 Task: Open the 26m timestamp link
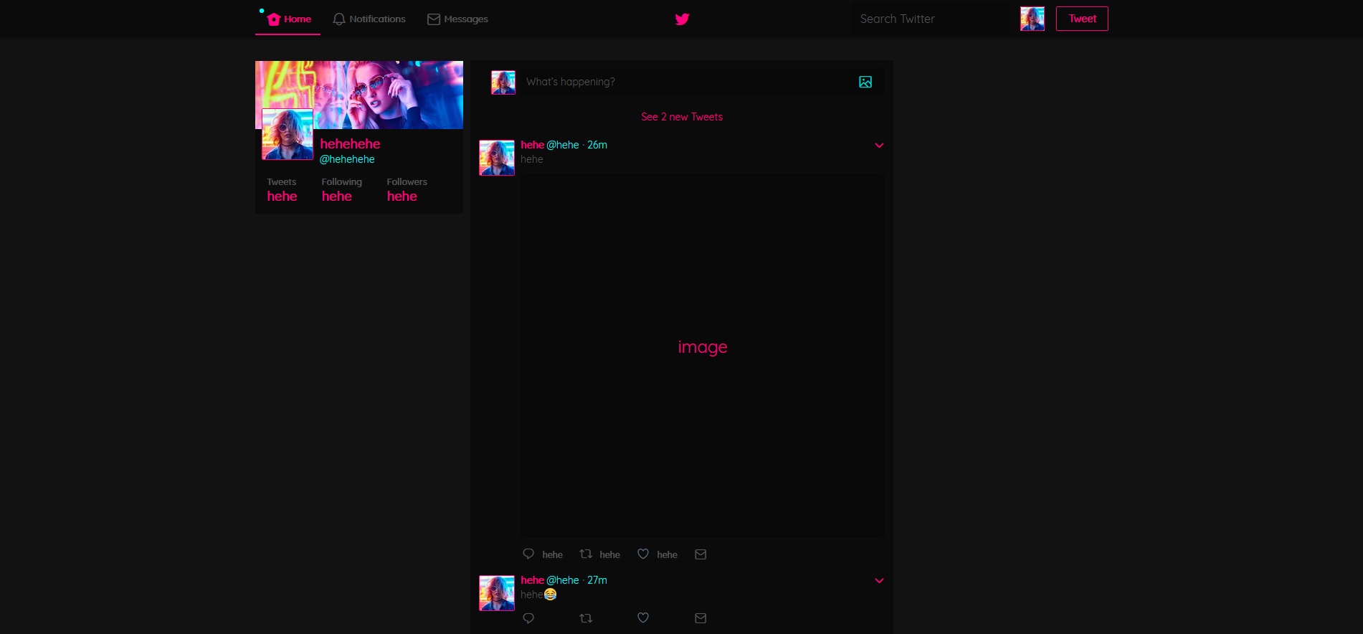point(597,145)
